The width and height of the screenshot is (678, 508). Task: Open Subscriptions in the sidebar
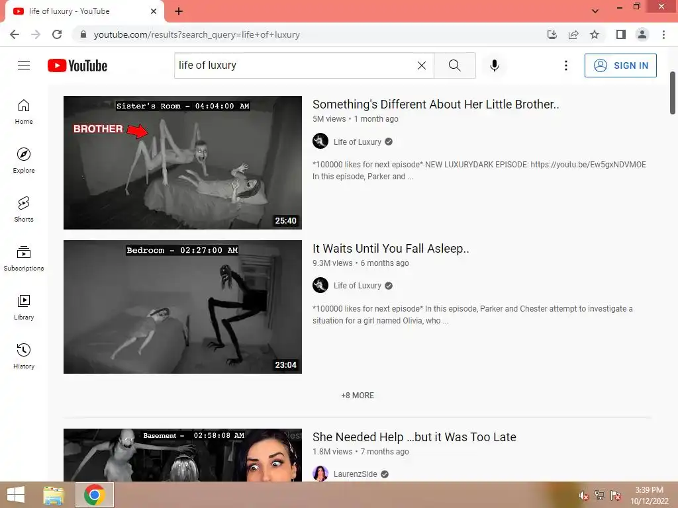pyautogui.click(x=24, y=259)
